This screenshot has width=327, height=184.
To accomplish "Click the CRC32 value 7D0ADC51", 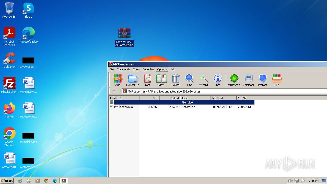I will tap(244, 107).
